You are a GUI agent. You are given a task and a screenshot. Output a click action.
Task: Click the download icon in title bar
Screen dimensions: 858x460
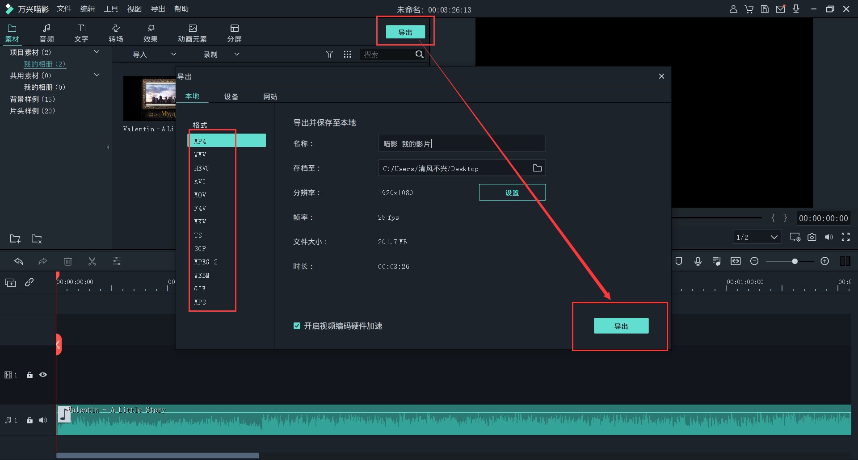[x=796, y=9]
